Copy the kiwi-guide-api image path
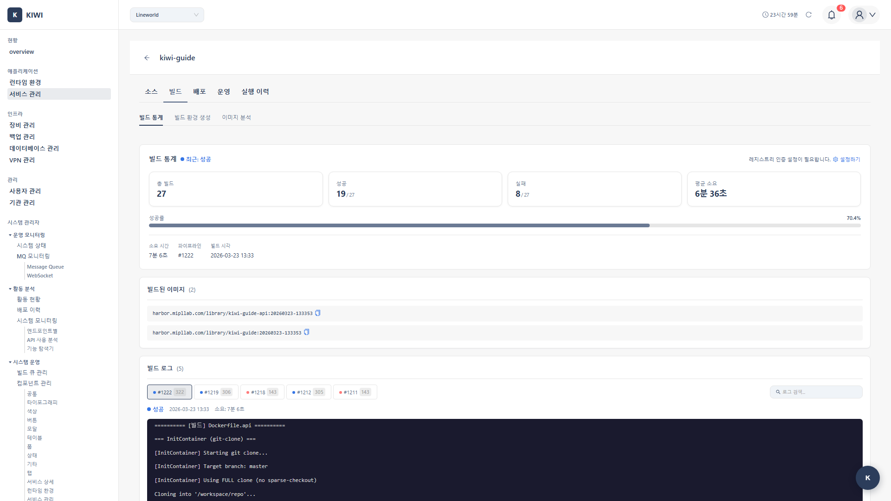891x501 pixels. [318, 313]
